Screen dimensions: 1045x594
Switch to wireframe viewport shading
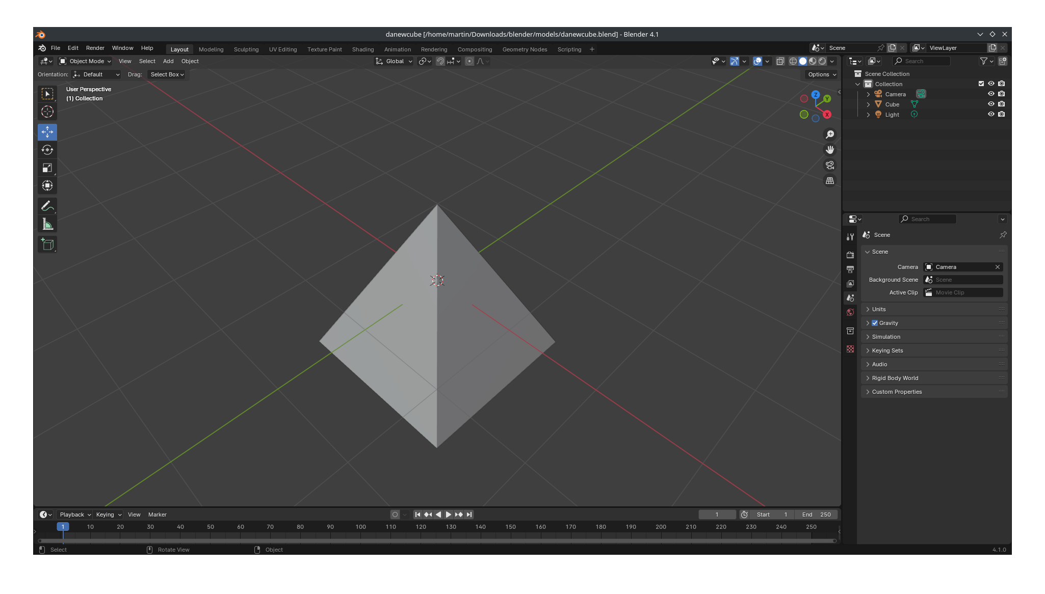(x=793, y=61)
